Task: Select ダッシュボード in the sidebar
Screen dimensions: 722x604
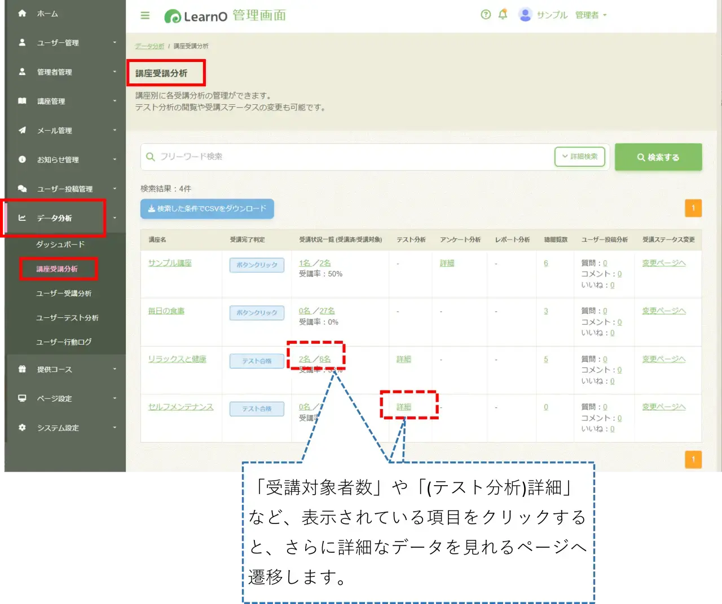Action: [60, 245]
